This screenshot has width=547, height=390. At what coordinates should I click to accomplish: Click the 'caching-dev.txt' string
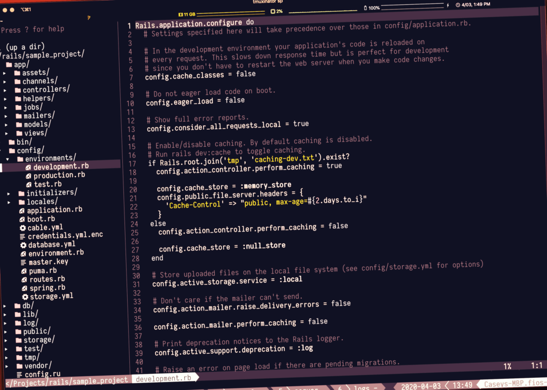pos(285,159)
